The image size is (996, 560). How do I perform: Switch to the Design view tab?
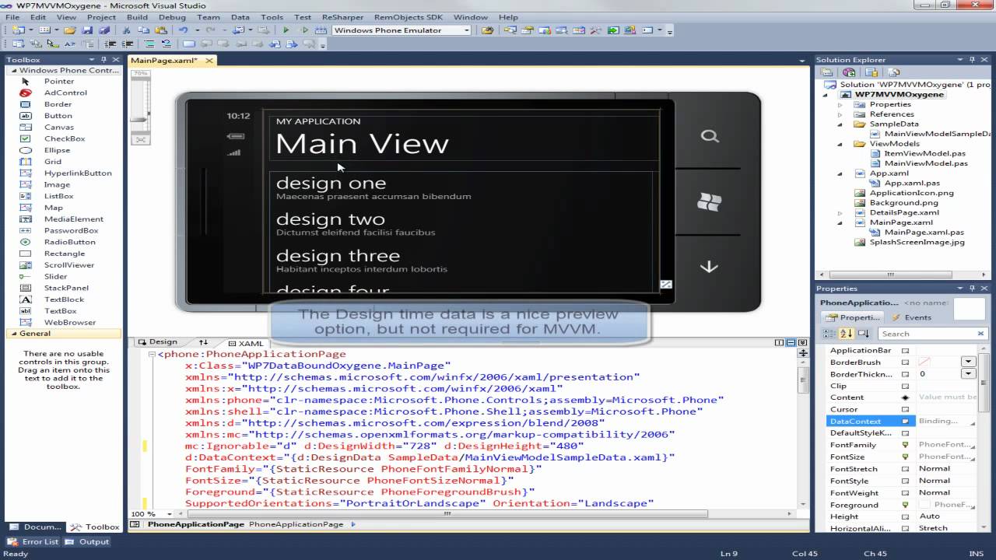[x=158, y=341]
